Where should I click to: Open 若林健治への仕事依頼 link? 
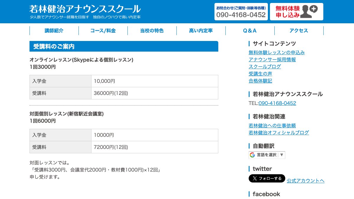(272, 126)
